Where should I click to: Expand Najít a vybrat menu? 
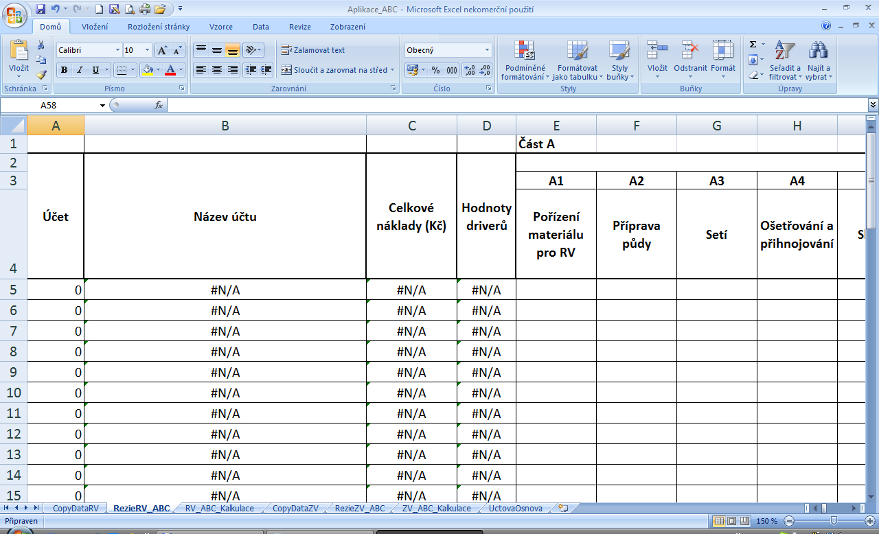818,59
